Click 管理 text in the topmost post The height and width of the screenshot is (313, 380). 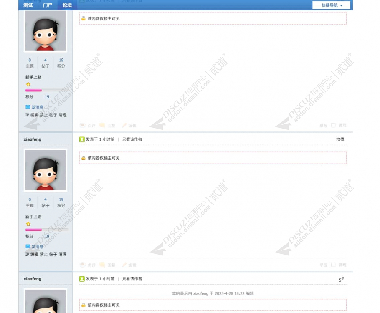(x=342, y=125)
